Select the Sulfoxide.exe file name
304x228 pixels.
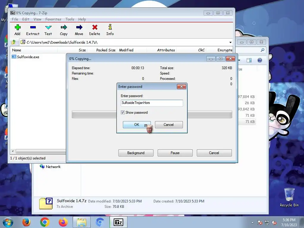[x=28, y=57]
